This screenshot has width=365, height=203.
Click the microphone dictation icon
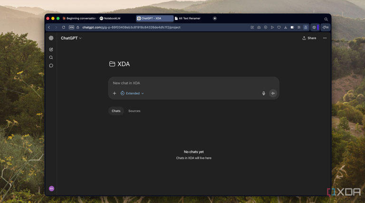[264, 93]
